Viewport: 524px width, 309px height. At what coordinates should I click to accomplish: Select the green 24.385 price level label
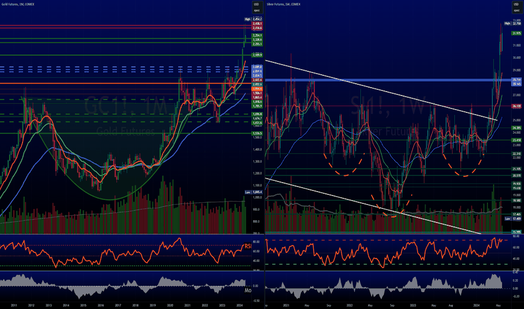(517, 128)
